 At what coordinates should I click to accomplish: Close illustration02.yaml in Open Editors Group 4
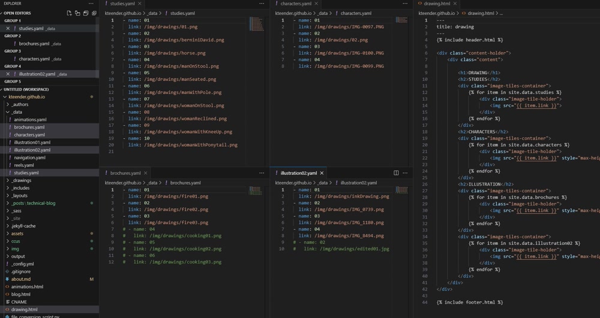tap(8, 74)
